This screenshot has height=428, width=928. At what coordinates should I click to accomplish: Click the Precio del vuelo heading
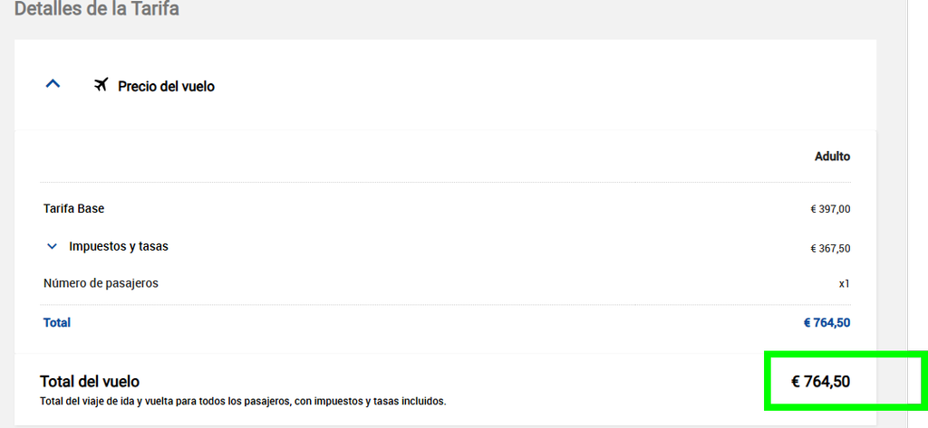point(167,86)
